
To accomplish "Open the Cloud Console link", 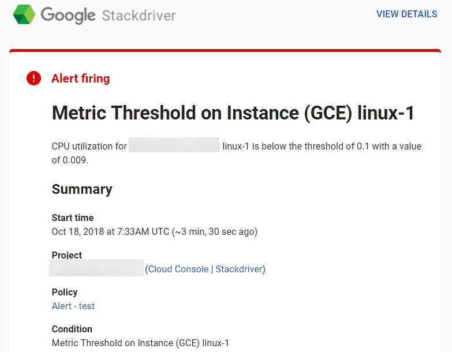I will tap(178, 269).
